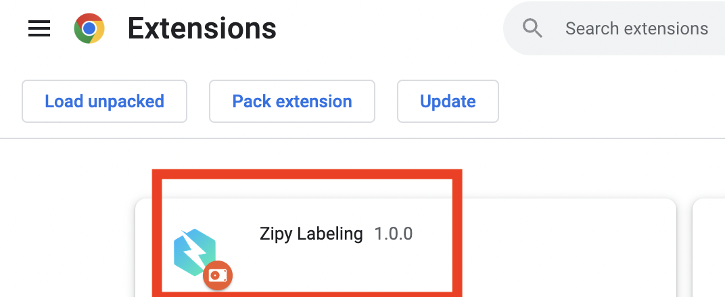Screen dimensions: 725x297
Task: Click the orange unpacked-extension badge
Action: pyautogui.click(x=218, y=275)
